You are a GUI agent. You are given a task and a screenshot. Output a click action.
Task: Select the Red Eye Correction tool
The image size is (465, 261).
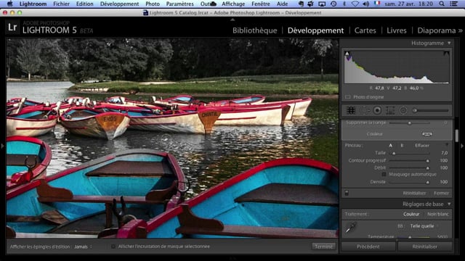point(377,110)
